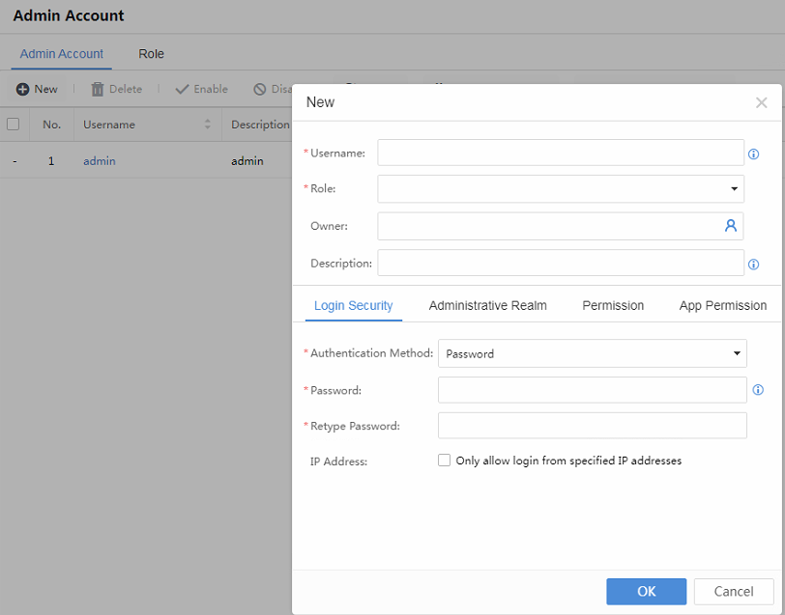Open the Permission tab
Image resolution: width=785 pixels, height=615 pixels.
[x=613, y=305]
